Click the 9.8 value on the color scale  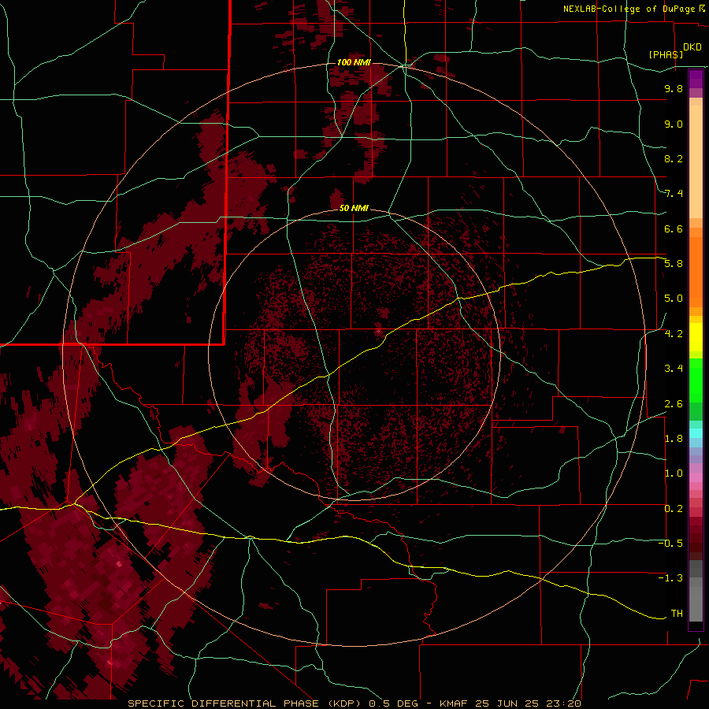pos(674,88)
